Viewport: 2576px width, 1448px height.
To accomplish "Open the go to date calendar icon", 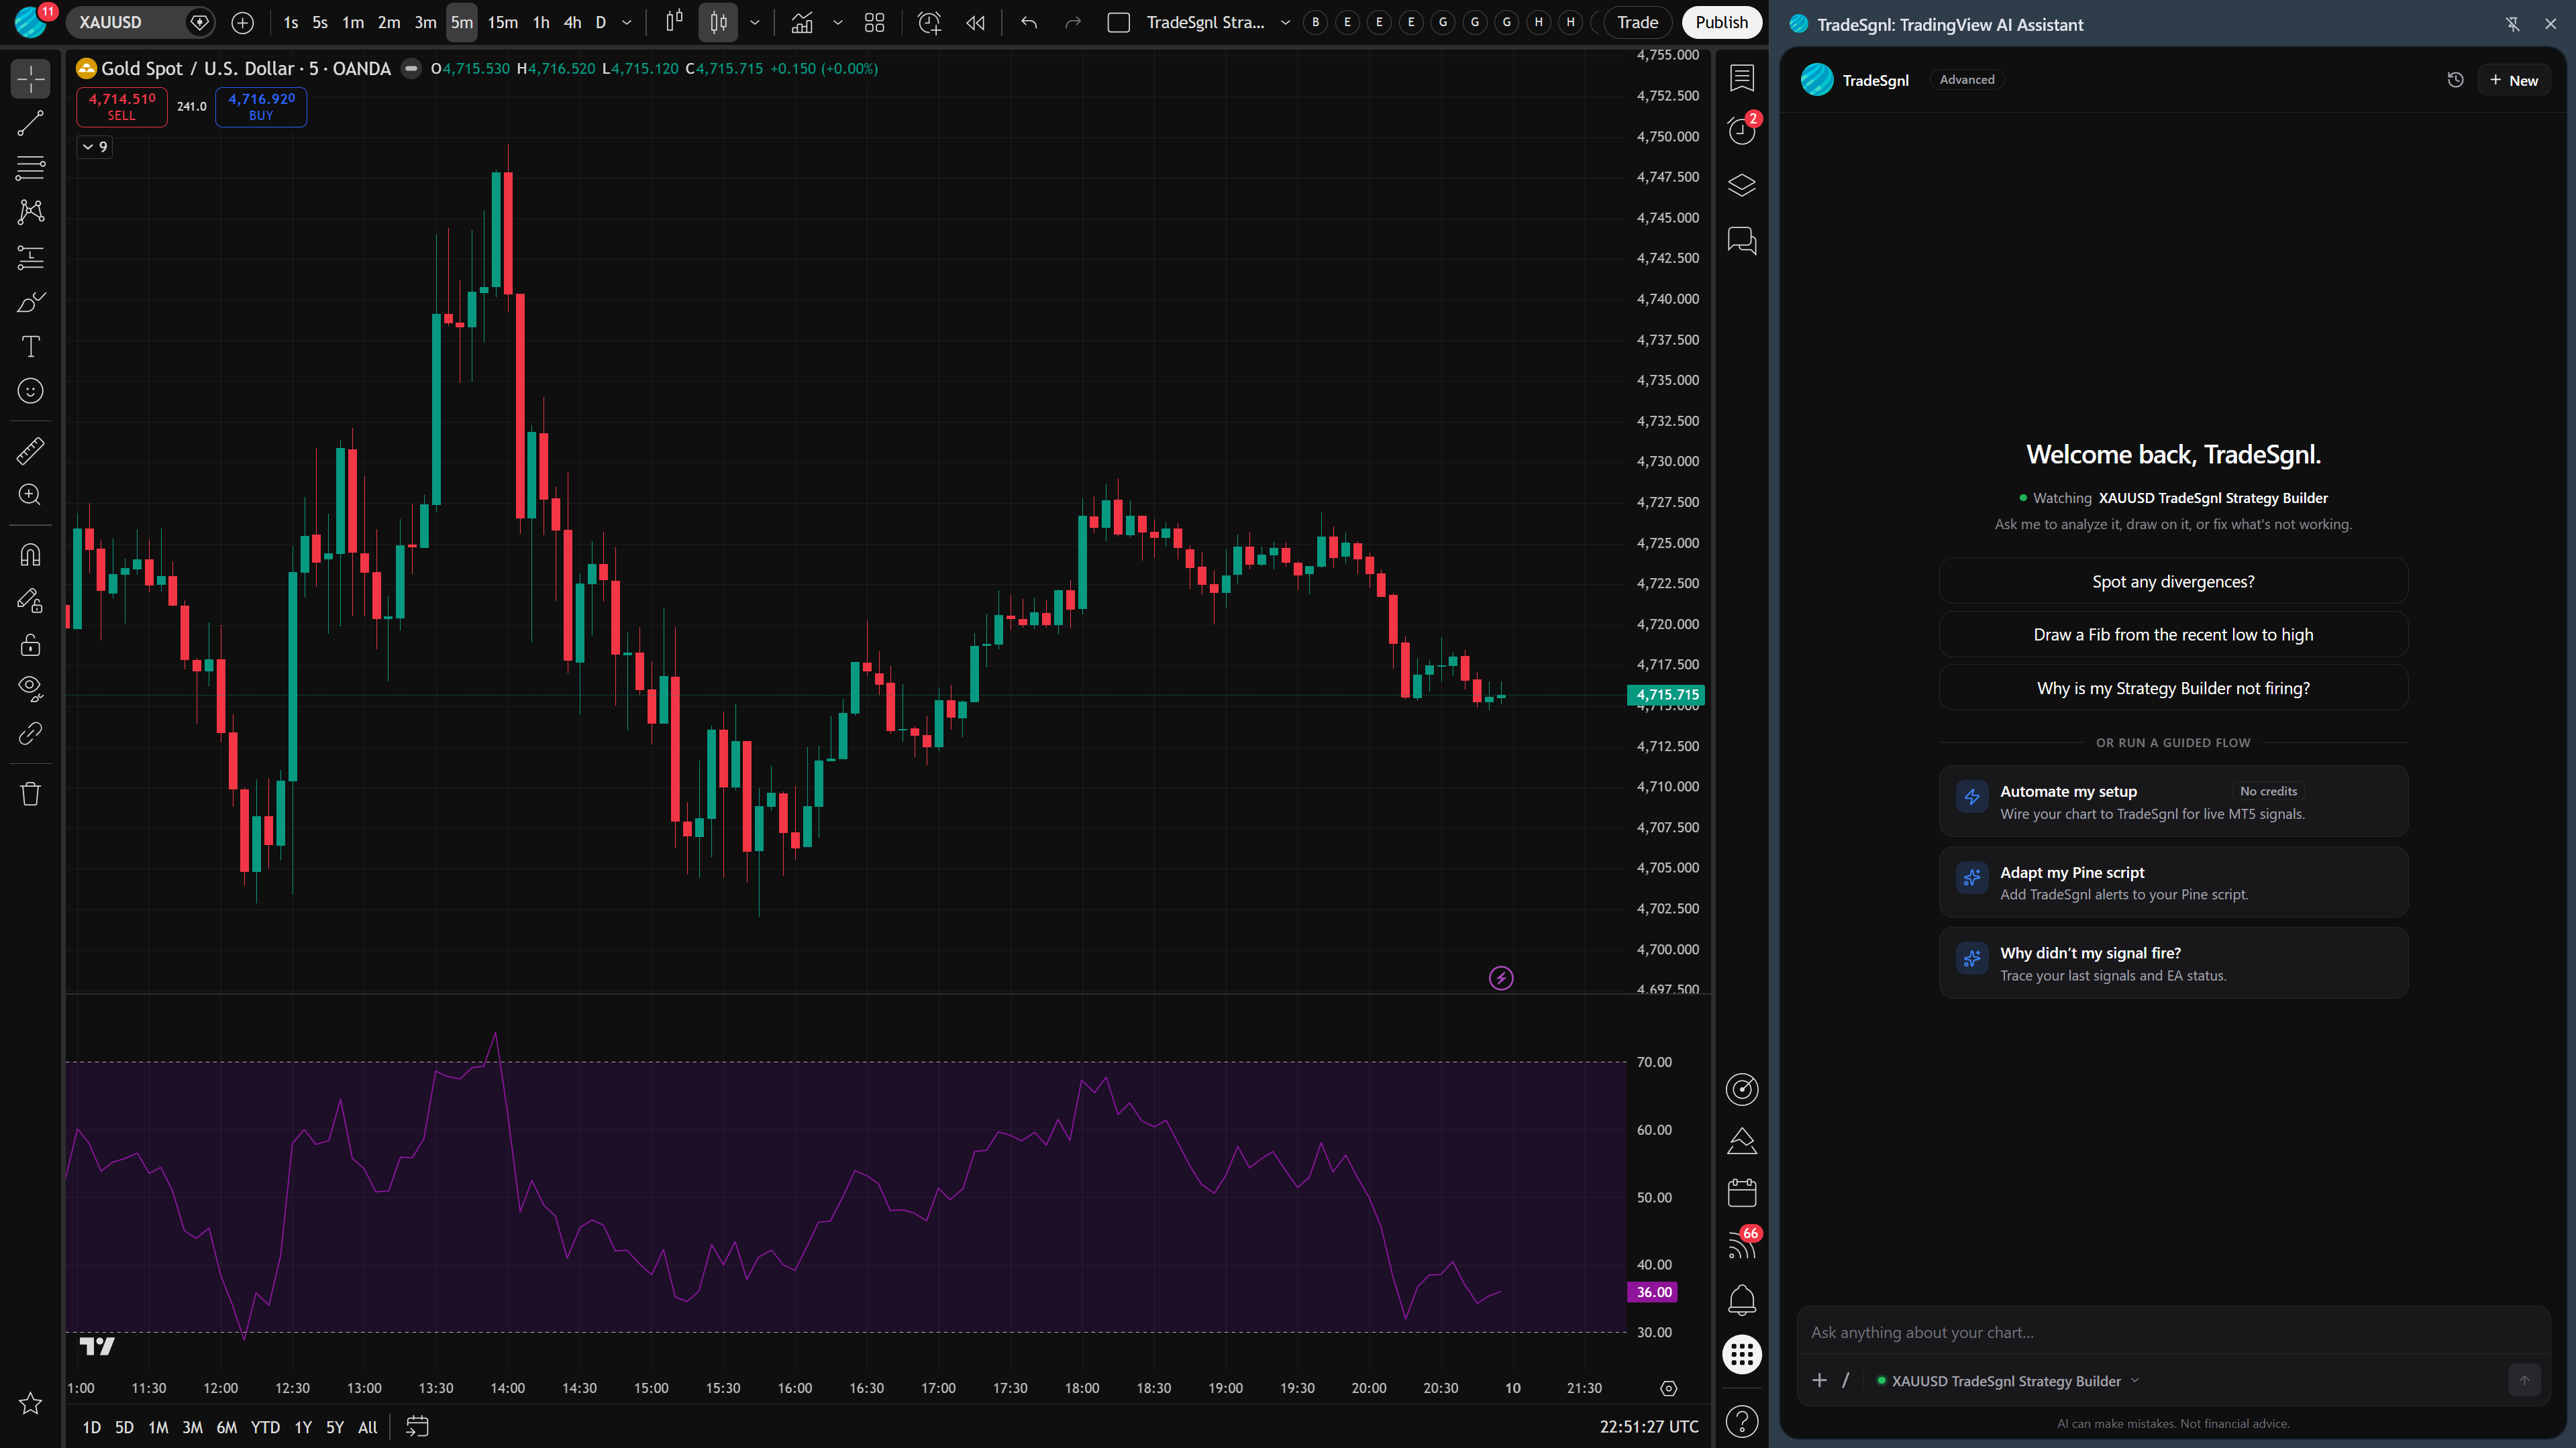I will point(417,1426).
